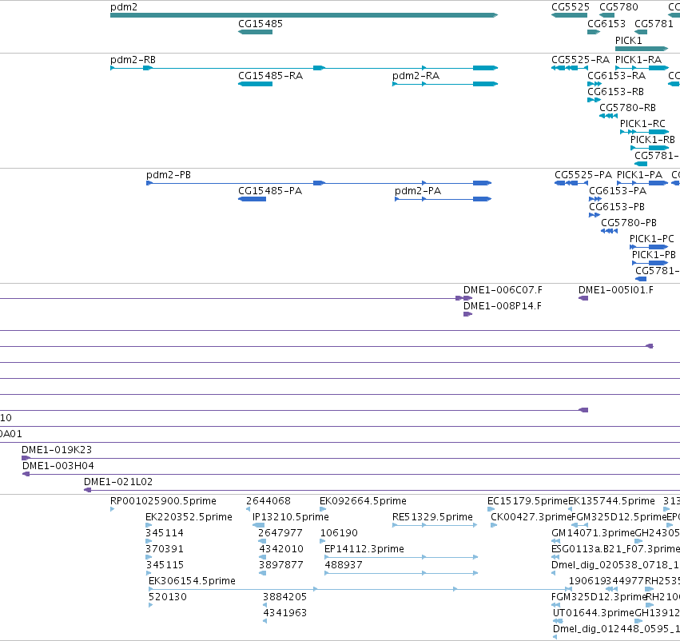Select the DME1-005I01.F feature label
The width and height of the screenshot is (680, 641).
pyautogui.click(x=616, y=290)
